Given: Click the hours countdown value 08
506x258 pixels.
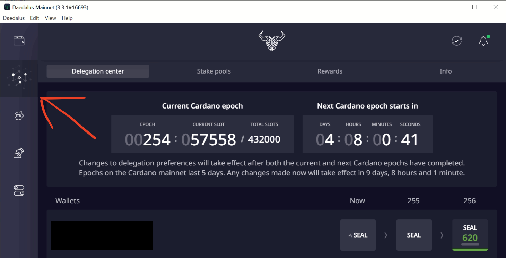Looking at the screenshot, I should point(353,140).
